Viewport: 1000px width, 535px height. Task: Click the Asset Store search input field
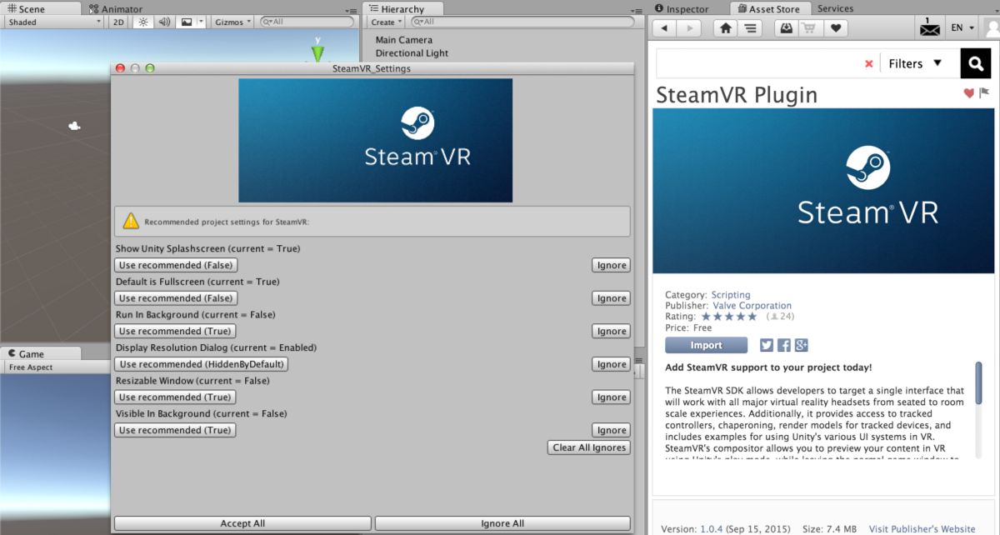(x=760, y=63)
